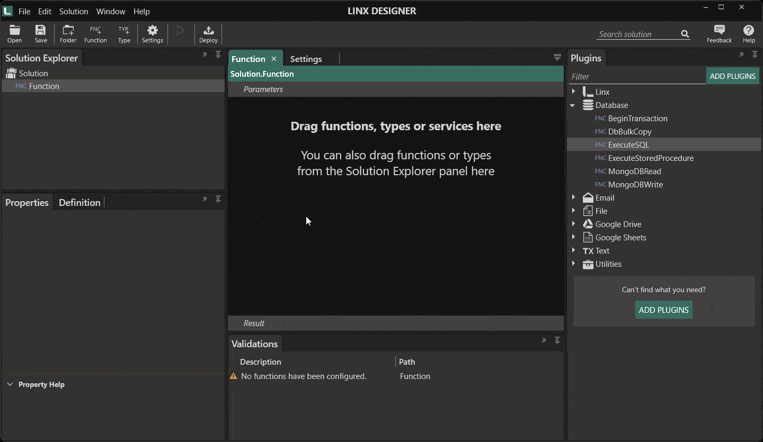Select the 'No functions have been configured.' row
This screenshot has height=442, width=763.
[x=396, y=376]
